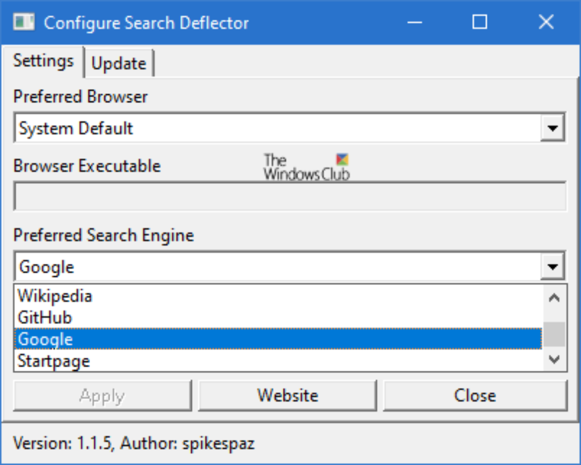This screenshot has height=465, width=581.
Task: Click the list scrollbar down arrow
Action: point(554,360)
